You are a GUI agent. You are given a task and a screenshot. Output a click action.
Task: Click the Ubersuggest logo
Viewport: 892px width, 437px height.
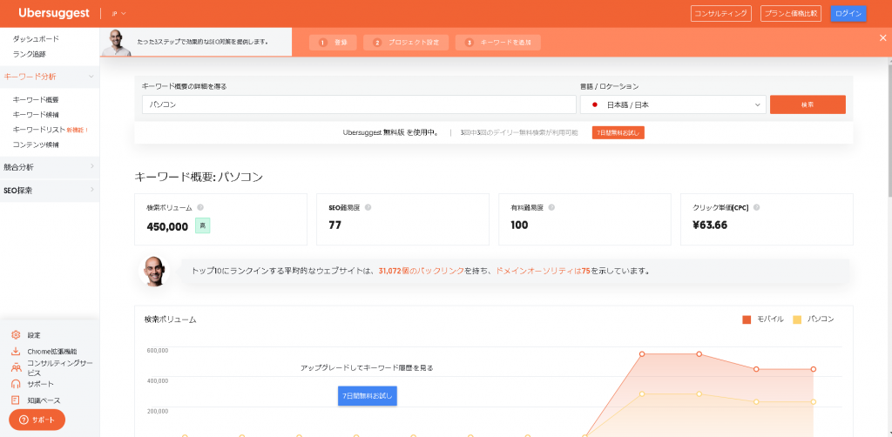point(54,13)
